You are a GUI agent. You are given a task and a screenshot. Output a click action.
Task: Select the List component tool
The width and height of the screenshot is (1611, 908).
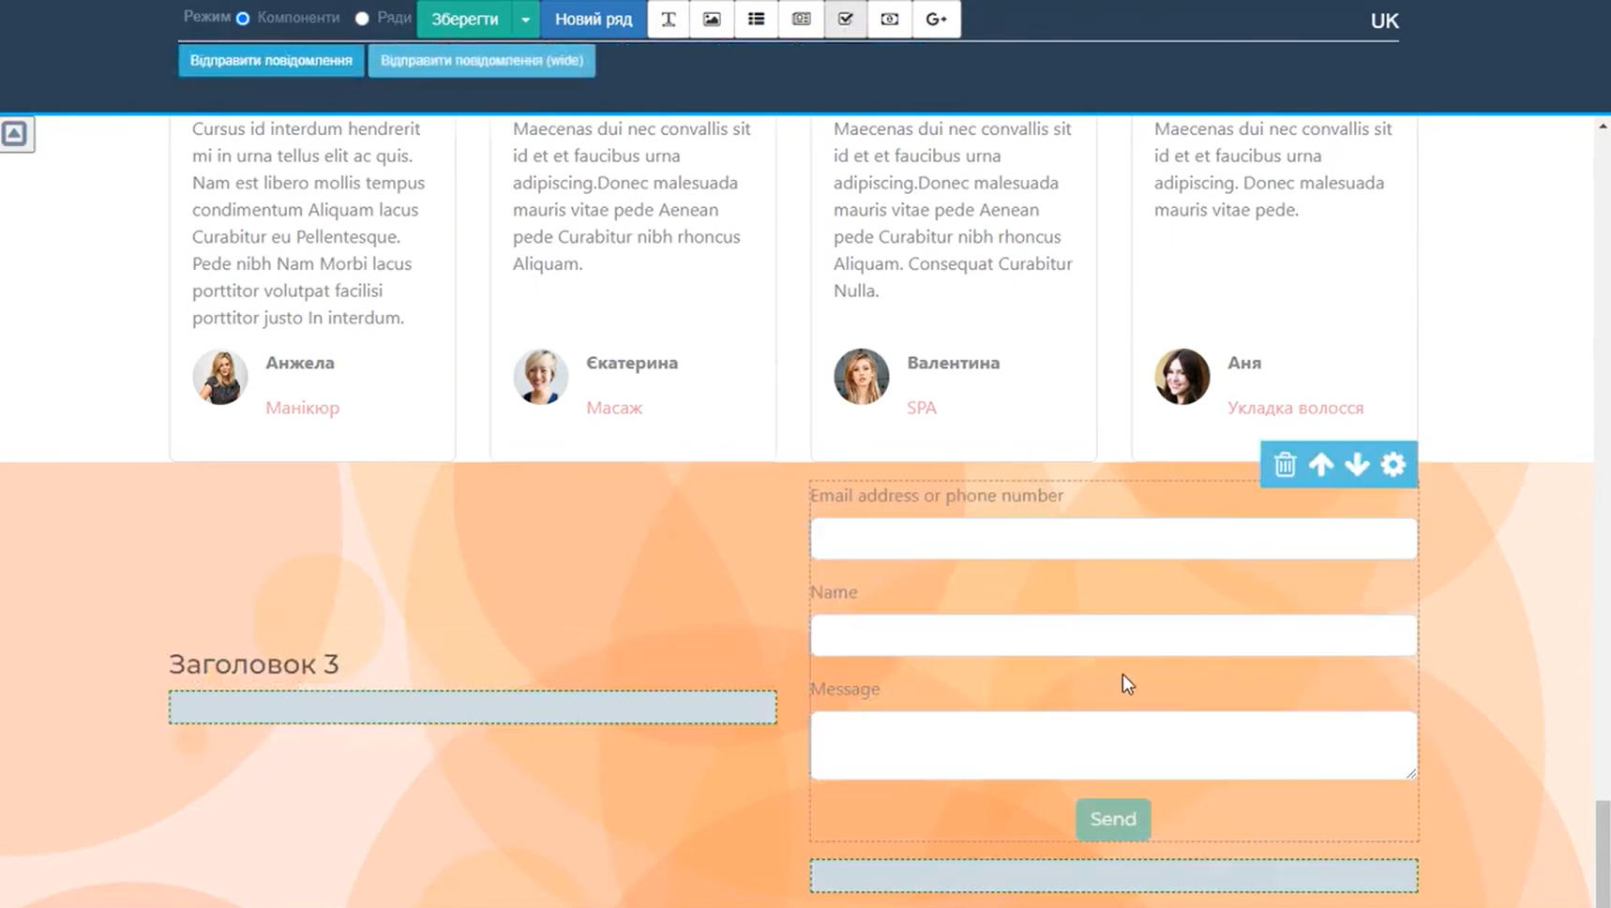pyautogui.click(x=757, y=19)
